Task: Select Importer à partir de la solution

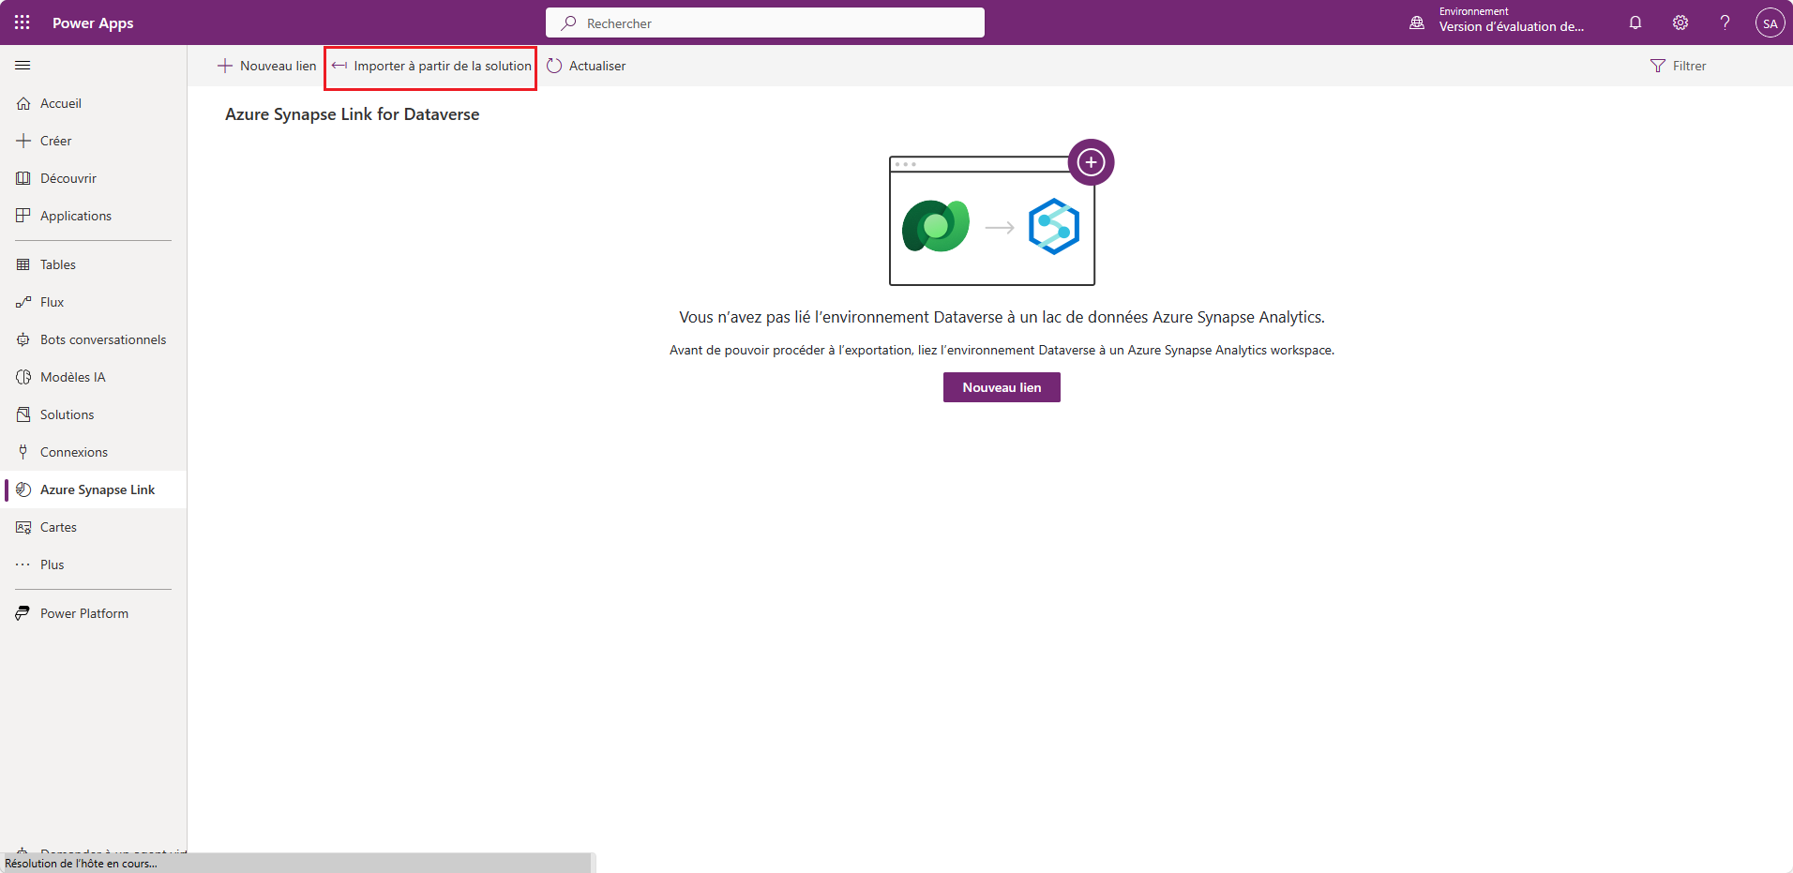Action: pos(429,67)
